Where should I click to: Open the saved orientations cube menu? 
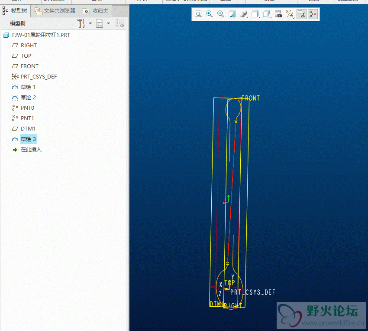point(255,14)
